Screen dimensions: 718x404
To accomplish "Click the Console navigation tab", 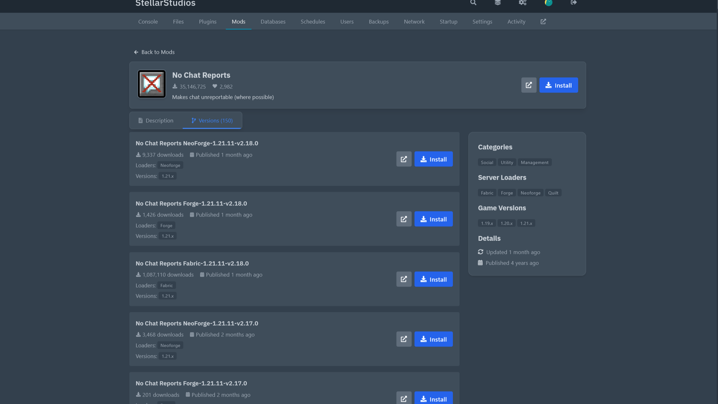I will click(148, 22).
